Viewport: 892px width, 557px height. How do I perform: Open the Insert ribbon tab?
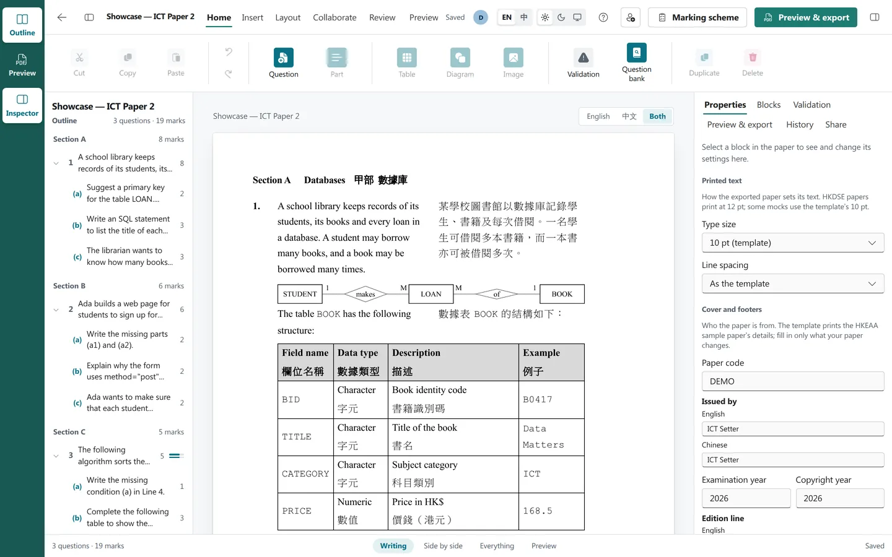coord(252,17)
